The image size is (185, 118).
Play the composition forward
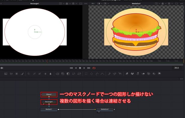[x=84, y=68]
